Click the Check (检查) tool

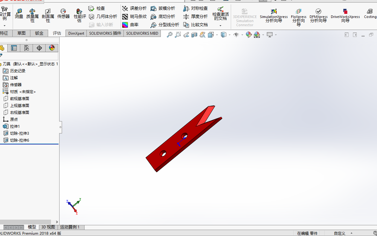(97, 9)
